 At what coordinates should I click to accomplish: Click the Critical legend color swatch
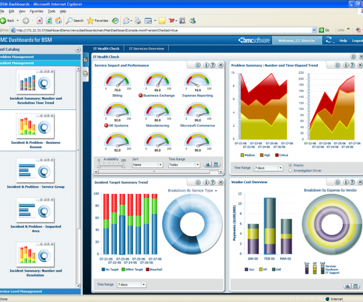pyautogui.click(x=276, y=155)
